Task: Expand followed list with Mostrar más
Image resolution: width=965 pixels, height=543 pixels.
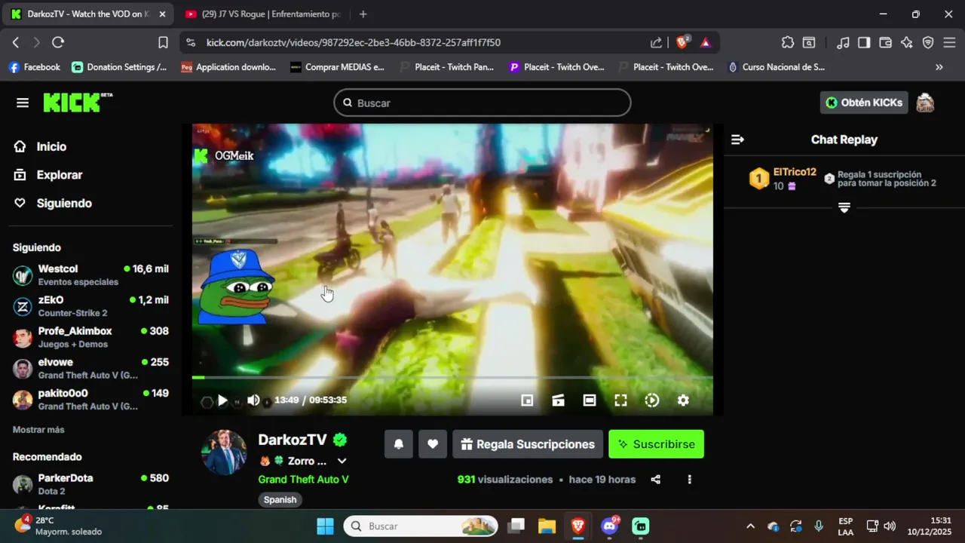Action: pos(38,430)
